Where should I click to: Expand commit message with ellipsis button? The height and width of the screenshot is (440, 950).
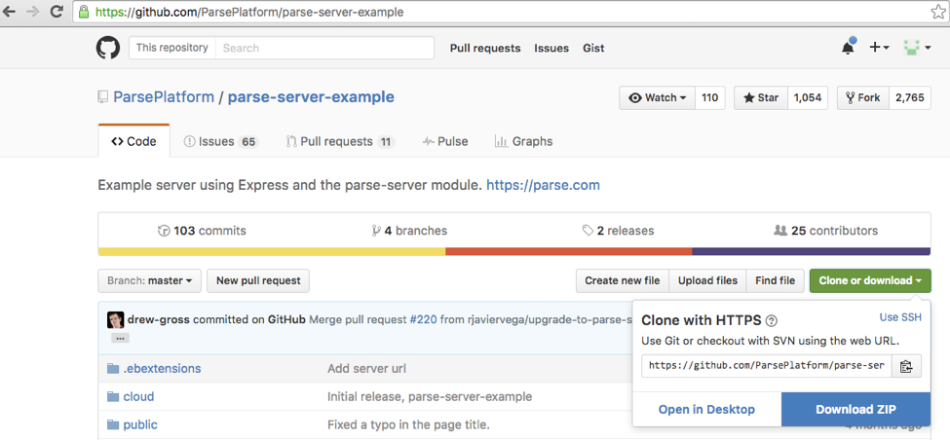(x=120, y=338)
